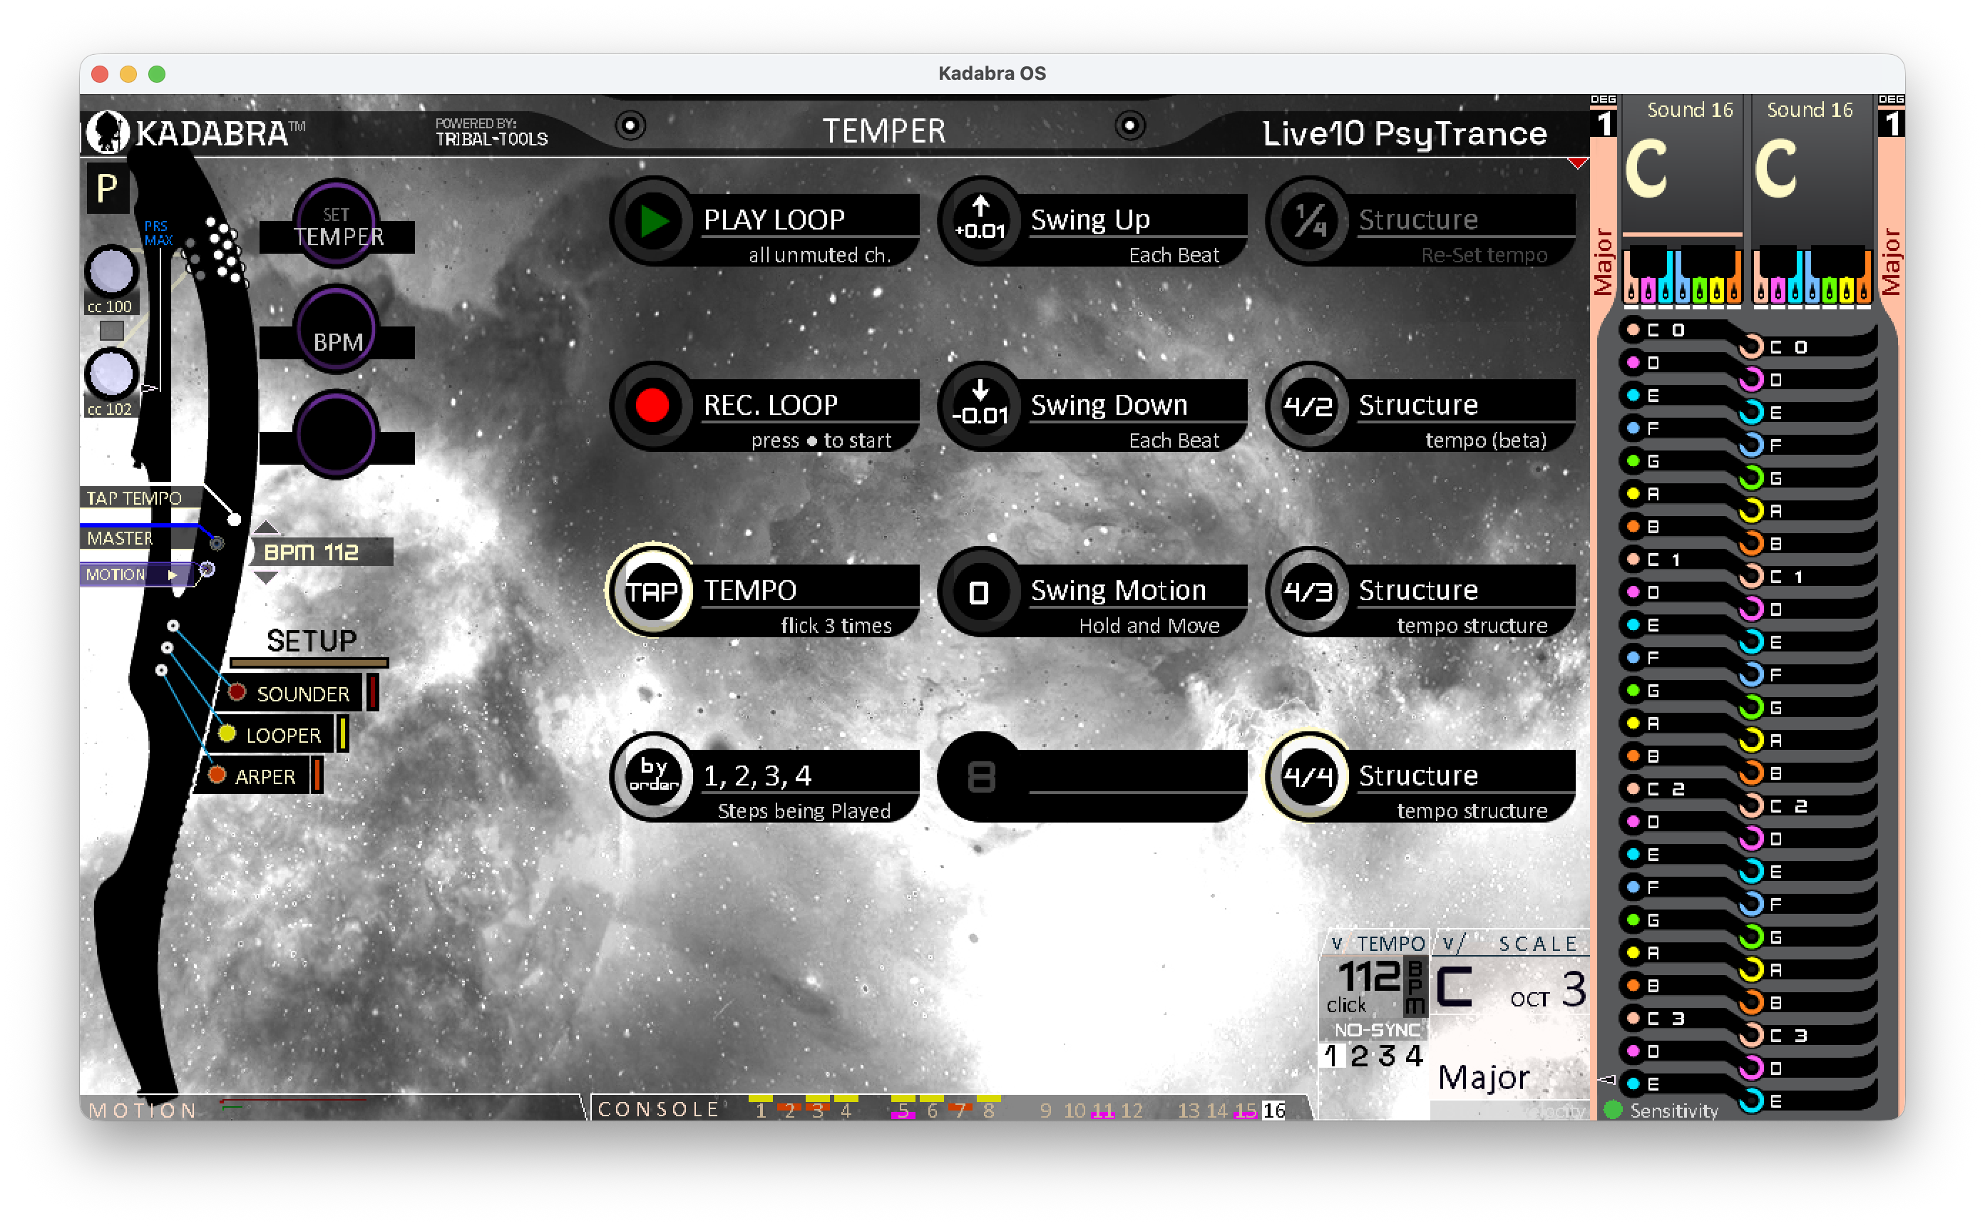This screenshot has height=1226, width=1985.
Task: Click the TEMPER title
Action: point(884,130)
